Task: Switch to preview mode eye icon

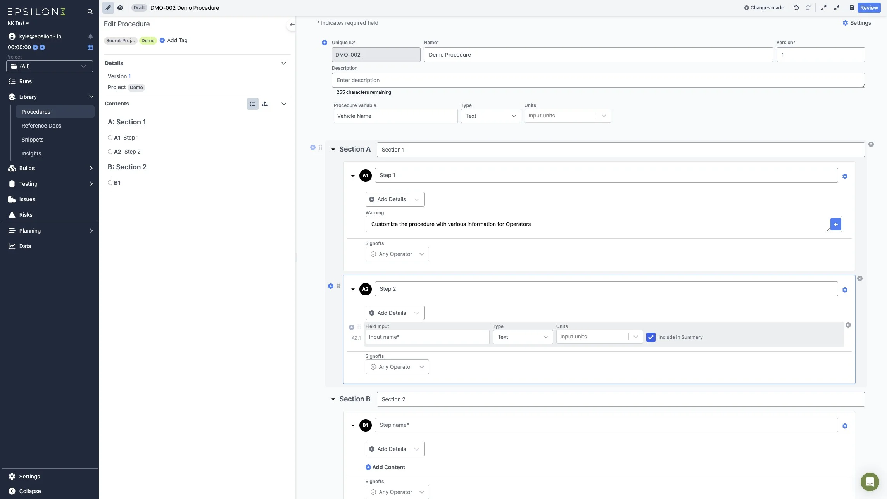Action: click(120, 8)
